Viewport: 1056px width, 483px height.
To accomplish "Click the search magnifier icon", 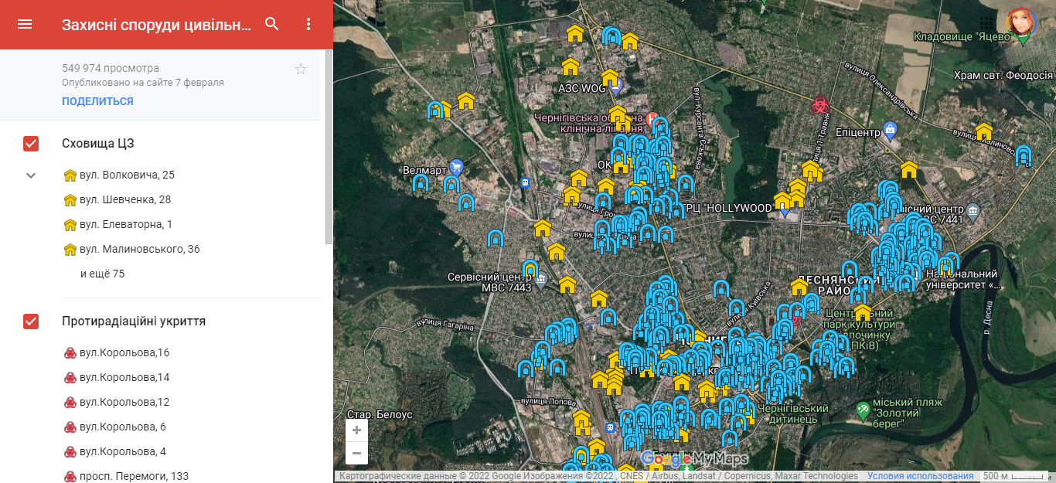I will tap(272, 24).
